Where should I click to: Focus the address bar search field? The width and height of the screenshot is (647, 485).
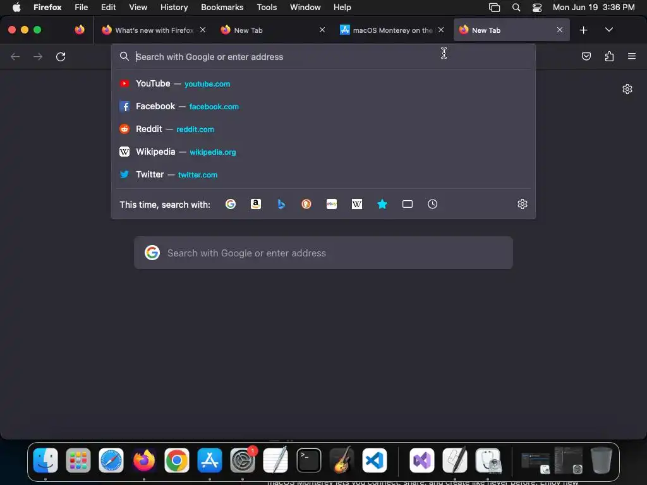(323, 57)
